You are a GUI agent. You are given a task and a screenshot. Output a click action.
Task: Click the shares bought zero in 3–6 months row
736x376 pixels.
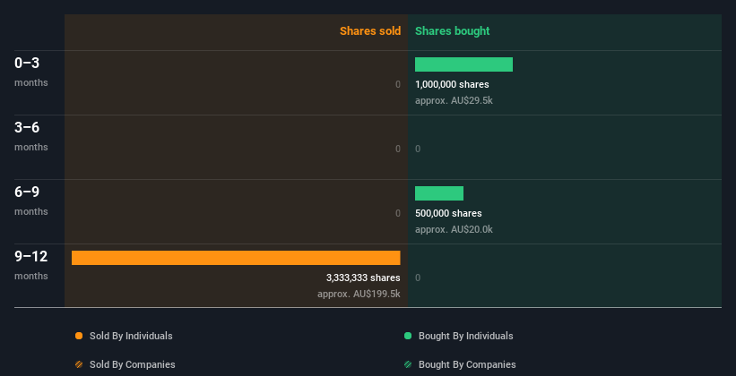point(418,150)
